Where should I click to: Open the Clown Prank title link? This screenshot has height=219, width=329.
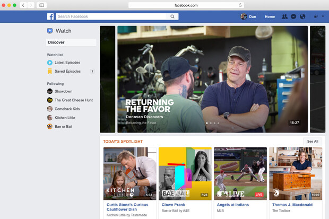click(x=174, y=205)
